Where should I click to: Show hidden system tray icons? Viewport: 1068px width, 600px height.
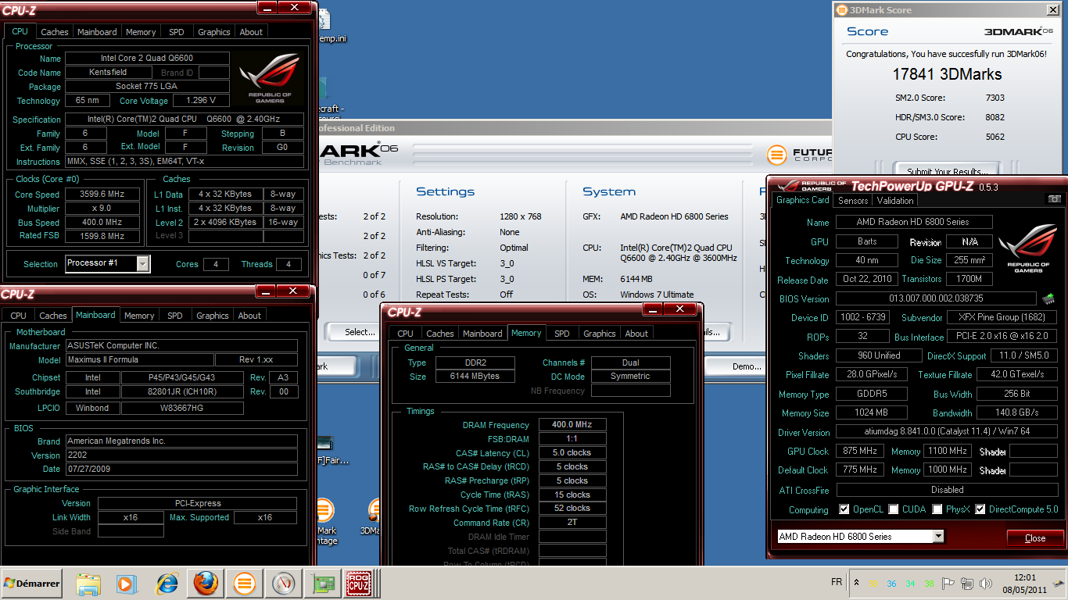click(x=857, y=584)
